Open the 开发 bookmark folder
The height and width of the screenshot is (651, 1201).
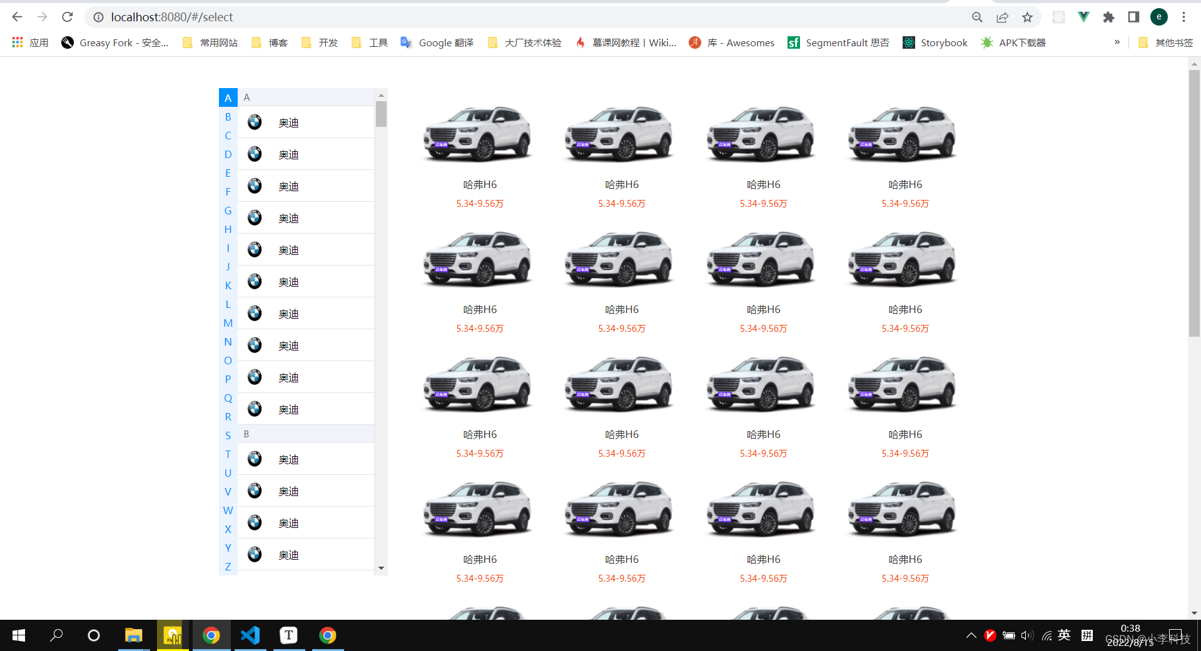pos(320,42)
